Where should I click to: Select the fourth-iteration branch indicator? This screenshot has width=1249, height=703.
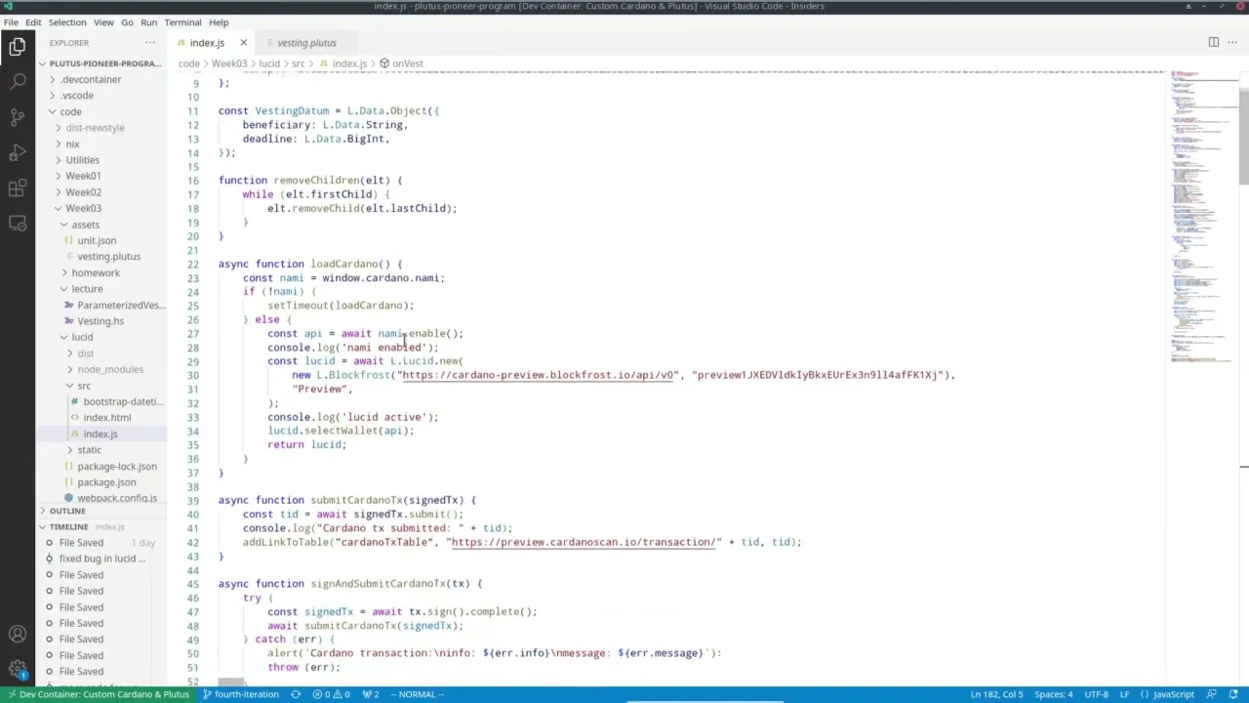click(x=247, y=694)
